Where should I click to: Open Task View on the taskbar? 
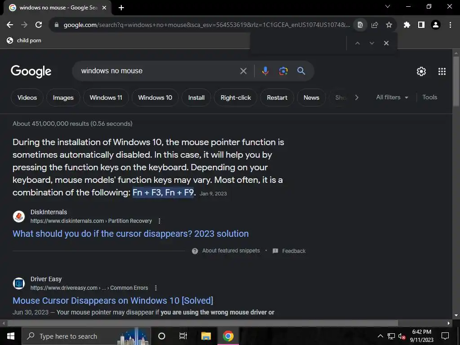click(x=183, y=336)
